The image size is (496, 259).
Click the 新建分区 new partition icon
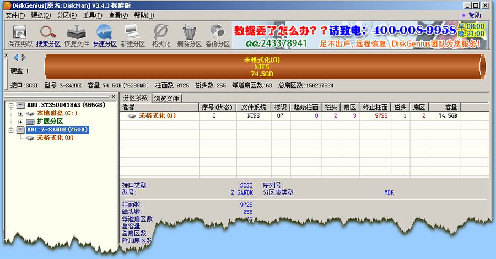tap(132, 35)
